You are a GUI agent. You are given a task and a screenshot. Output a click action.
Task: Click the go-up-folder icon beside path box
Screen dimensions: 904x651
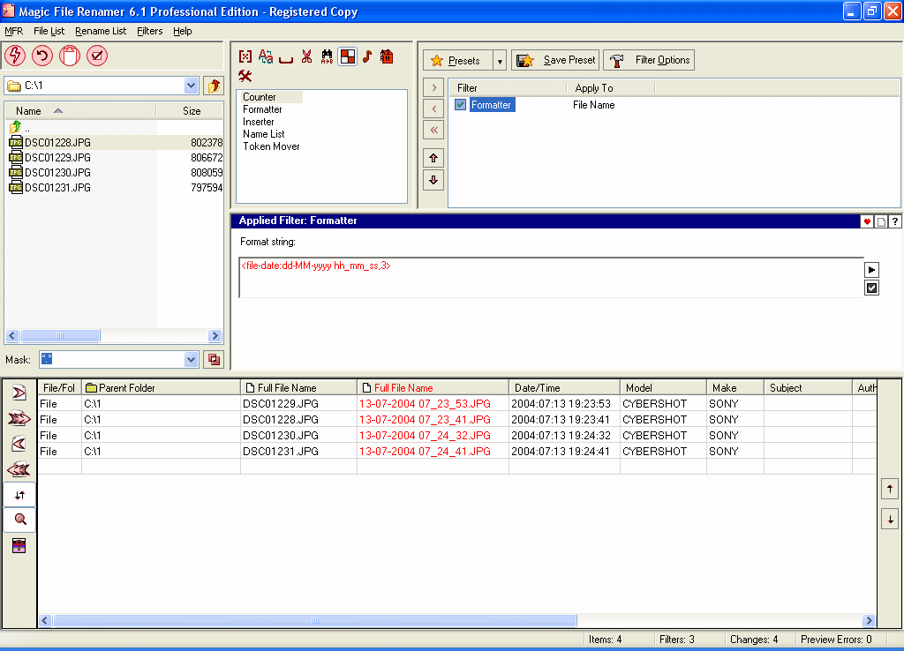point(213,86)
